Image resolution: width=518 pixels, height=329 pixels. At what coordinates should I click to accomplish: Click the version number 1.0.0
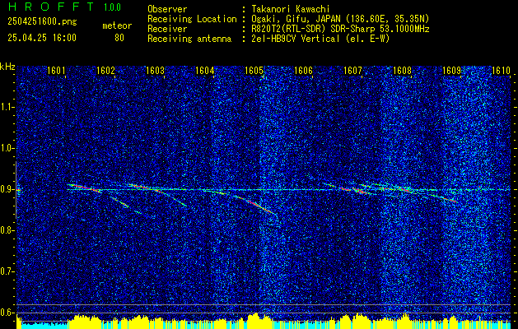(112, 7)
